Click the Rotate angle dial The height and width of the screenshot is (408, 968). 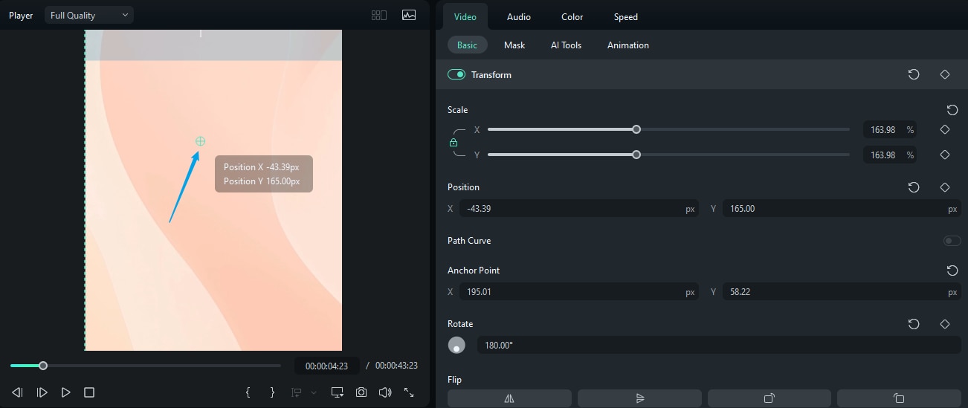[x=456, y=345]
